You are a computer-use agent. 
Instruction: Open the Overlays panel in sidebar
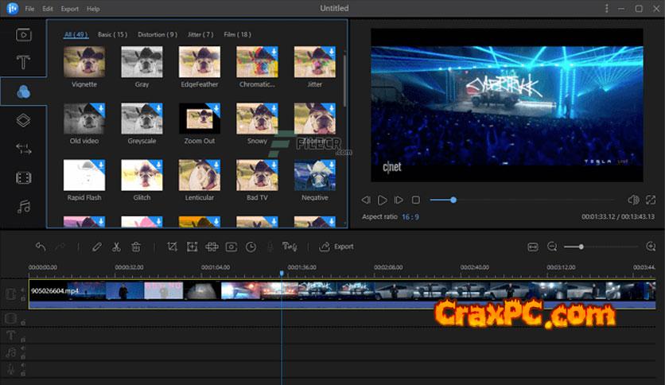24,120
